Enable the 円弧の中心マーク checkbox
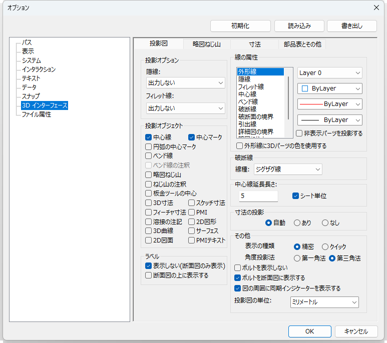 tap(148, 146)
